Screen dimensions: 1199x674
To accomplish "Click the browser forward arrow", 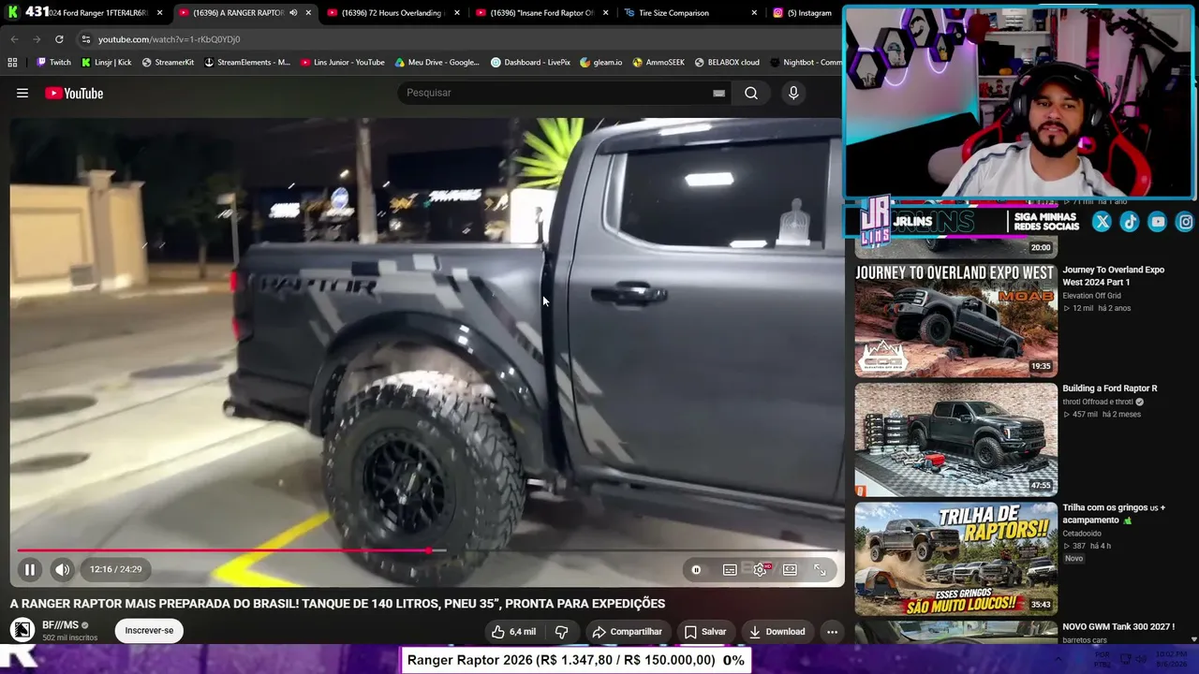I will [37, 39].
